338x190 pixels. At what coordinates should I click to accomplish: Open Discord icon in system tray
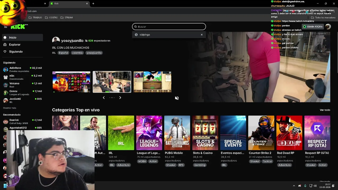299,186
